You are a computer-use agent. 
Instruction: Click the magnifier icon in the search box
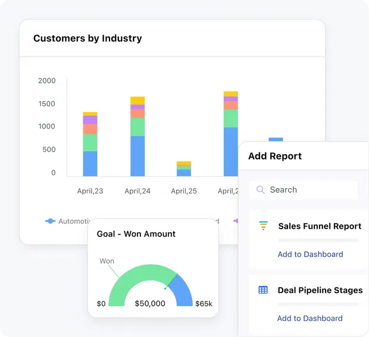point(260,190)
